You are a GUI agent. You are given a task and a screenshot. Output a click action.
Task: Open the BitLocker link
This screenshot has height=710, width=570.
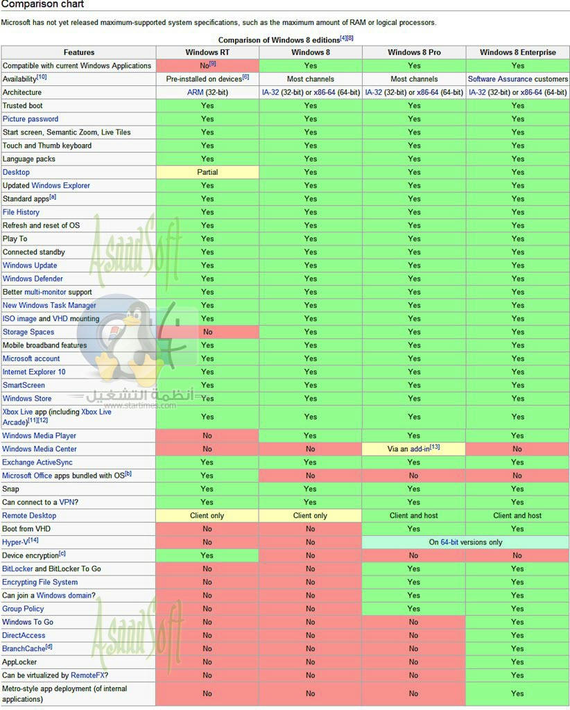[x=17, y=569]
